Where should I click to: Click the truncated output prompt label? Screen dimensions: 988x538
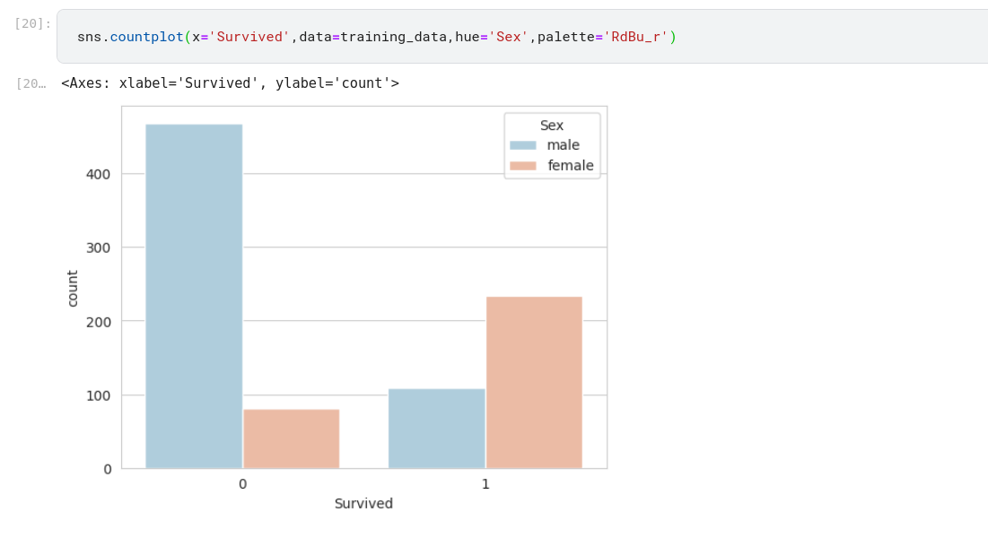[31, 83]
